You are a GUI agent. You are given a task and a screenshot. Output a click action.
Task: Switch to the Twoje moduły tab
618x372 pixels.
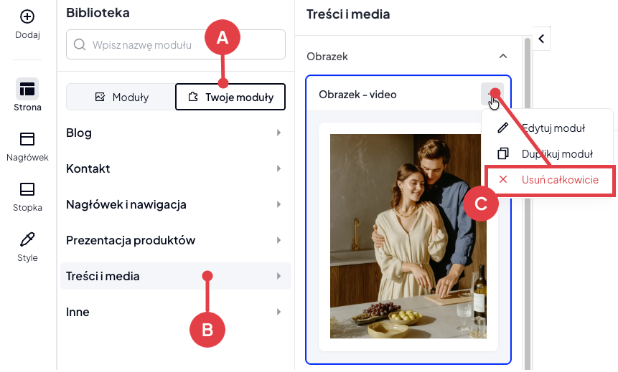coord(230,97)
